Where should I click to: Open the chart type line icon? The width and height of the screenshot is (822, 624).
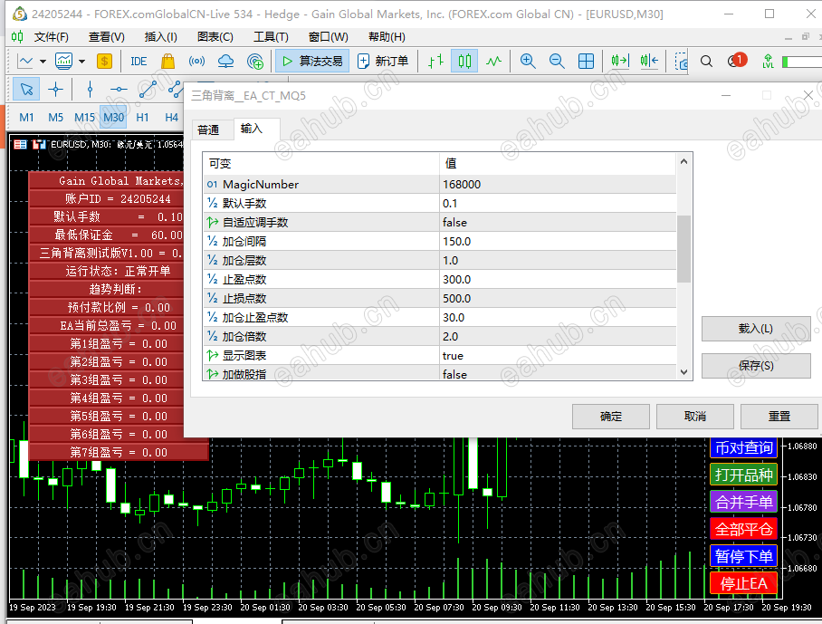point(25,62)
